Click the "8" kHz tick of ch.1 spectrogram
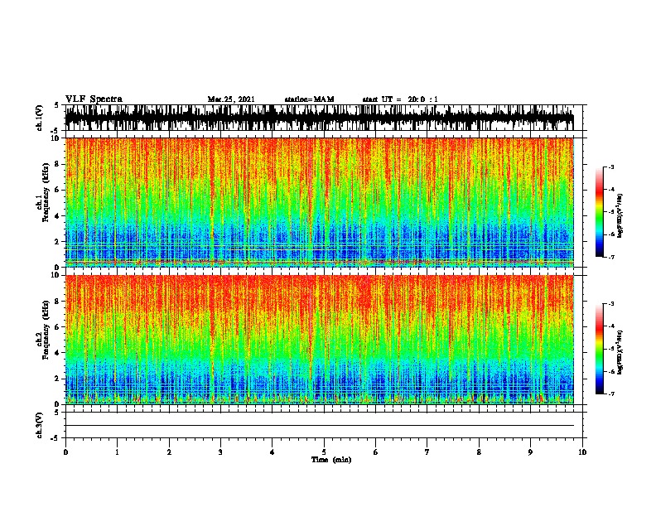 tap(58, 164)
